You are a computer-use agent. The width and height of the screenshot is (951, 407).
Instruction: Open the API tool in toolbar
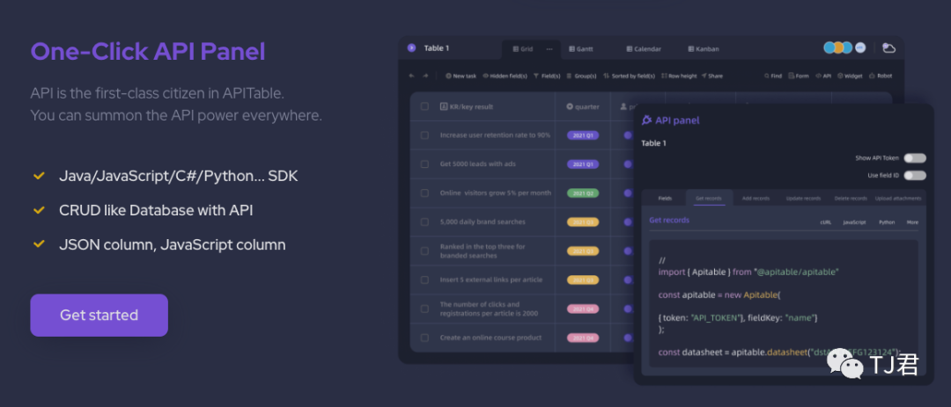823,76
